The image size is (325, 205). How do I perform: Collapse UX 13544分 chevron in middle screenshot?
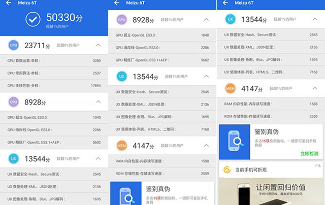[206, 76]
